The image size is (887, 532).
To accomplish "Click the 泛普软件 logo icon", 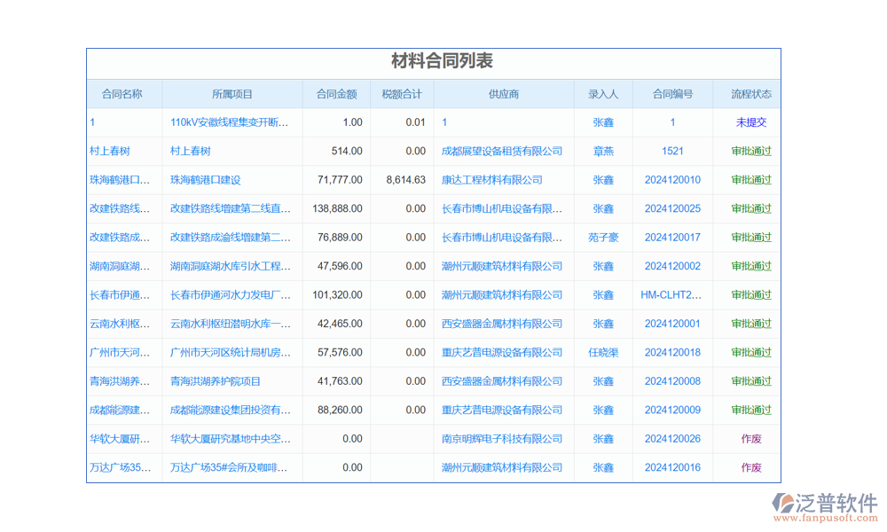I will point(785,504).
